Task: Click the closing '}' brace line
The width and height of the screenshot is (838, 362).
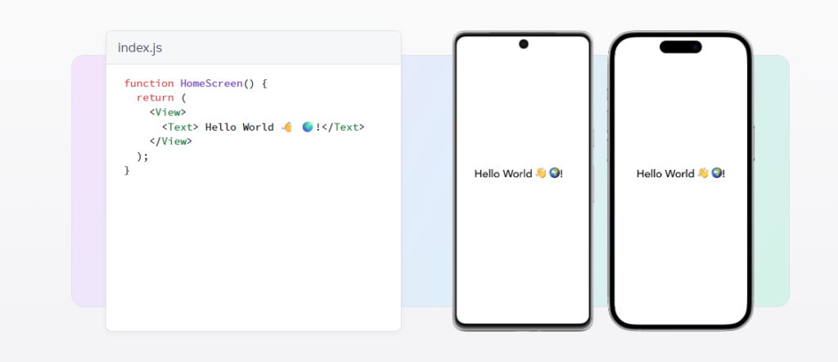Action: (x=127, y=170)
